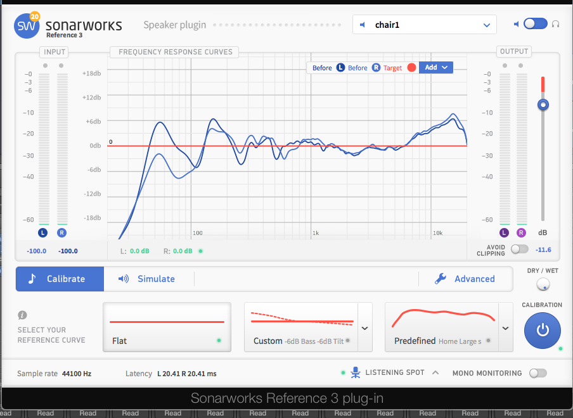This screenshot has height=418, width=573.
Task: Select the Calibrate tab
Action: click(x=60, y=279)
